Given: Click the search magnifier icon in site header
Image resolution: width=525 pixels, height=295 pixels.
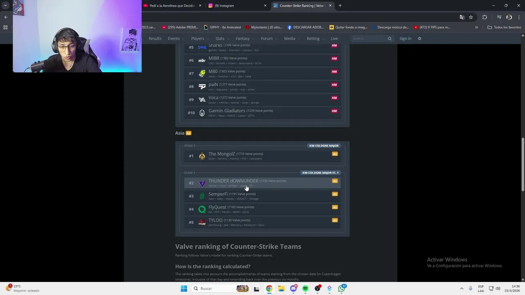Looking at the screenshot, I should point(390,39).
